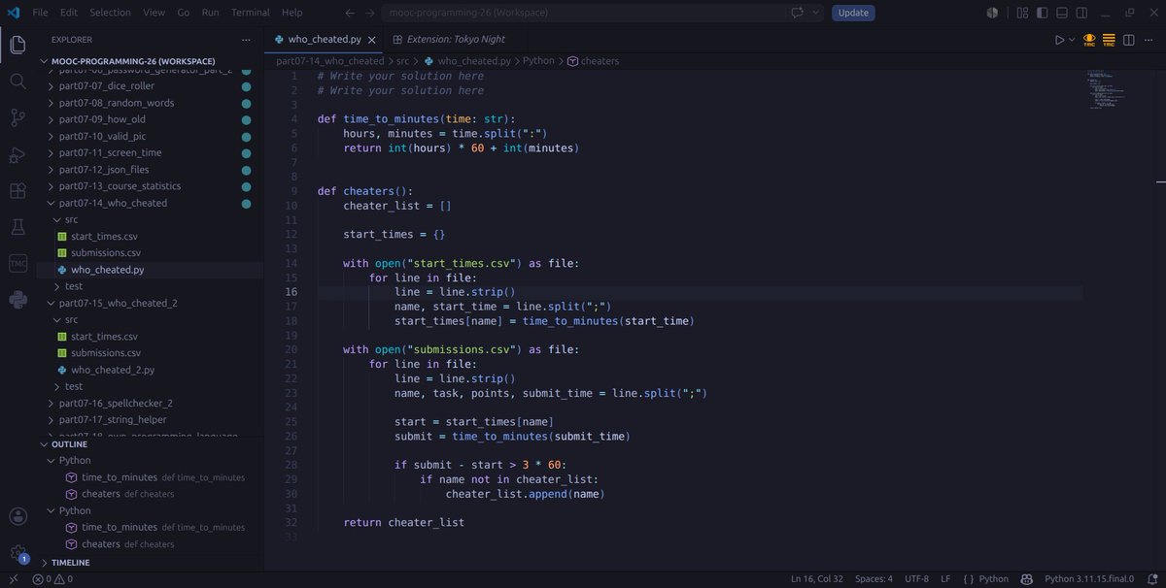
Task: Click the part07-14_who_cheated breadcrumb
Action: 329,60
